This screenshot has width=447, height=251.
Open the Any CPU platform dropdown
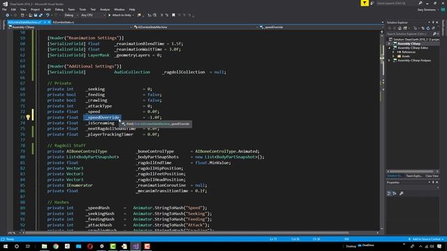click(x=92, y=15)
